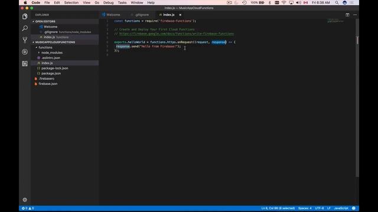Follow the firebase.google.com docs link in code
This screenshot has height=212, width=378.
point(176,34)
